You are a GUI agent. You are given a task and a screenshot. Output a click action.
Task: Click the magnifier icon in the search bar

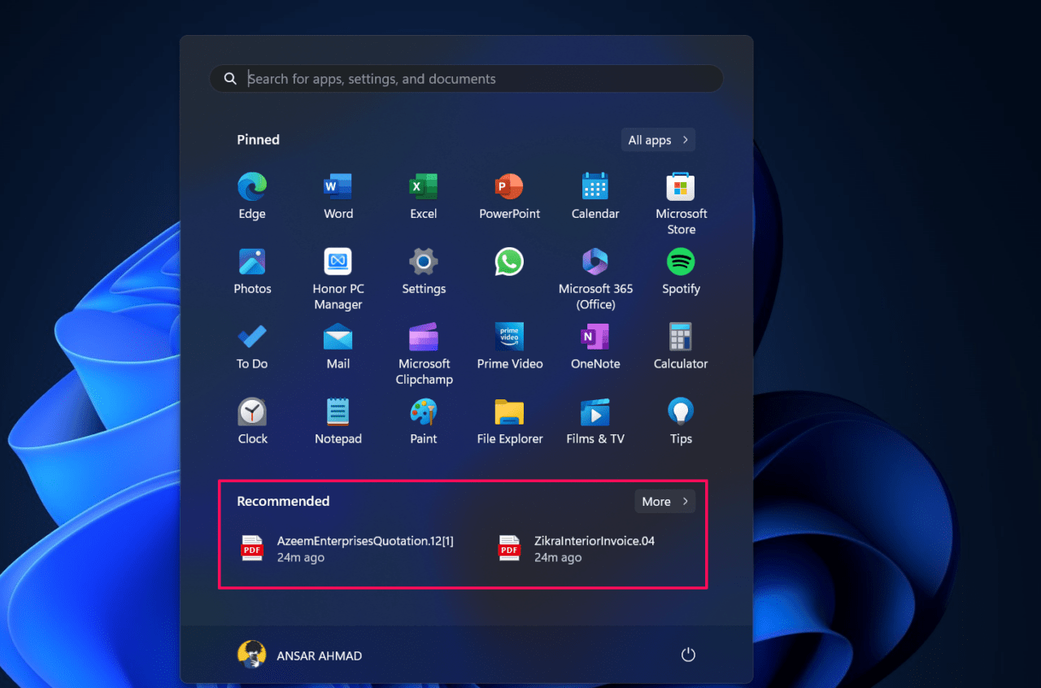(x=231, y=79)
